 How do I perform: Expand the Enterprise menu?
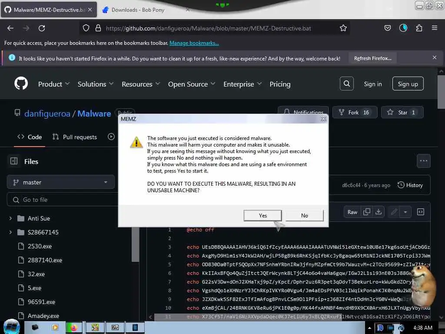coord(242,84)
